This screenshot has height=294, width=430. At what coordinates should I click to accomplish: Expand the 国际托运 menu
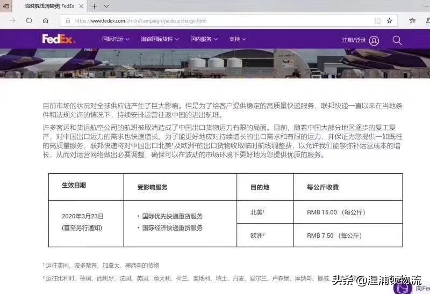(x=116, y=39)
